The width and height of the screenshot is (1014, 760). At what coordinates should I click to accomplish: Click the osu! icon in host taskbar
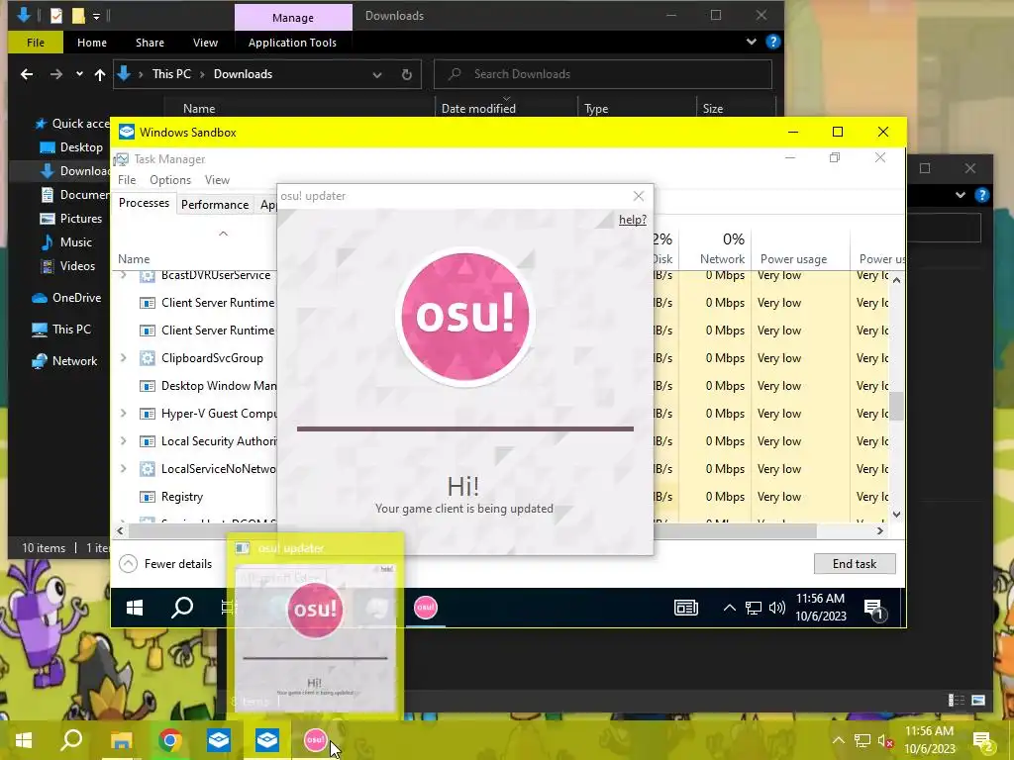[315, 740]
